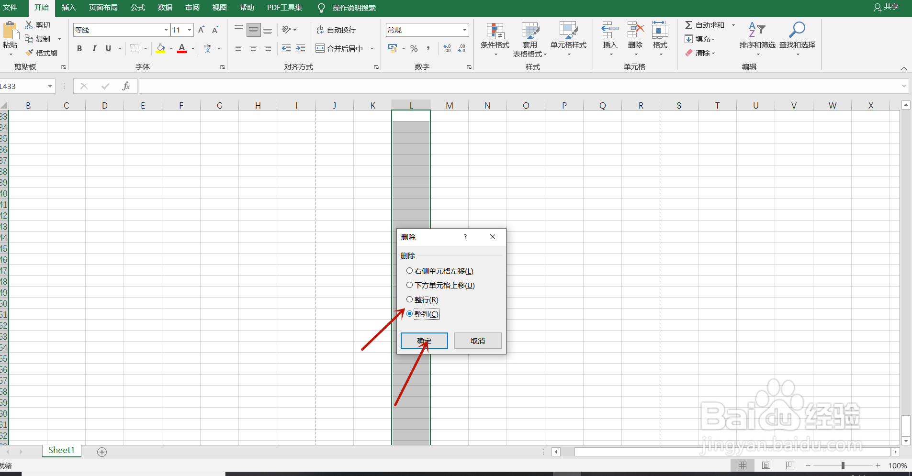
Task: Switch to the 插入 (Insert) tab
Action: (x=69, y=8)
